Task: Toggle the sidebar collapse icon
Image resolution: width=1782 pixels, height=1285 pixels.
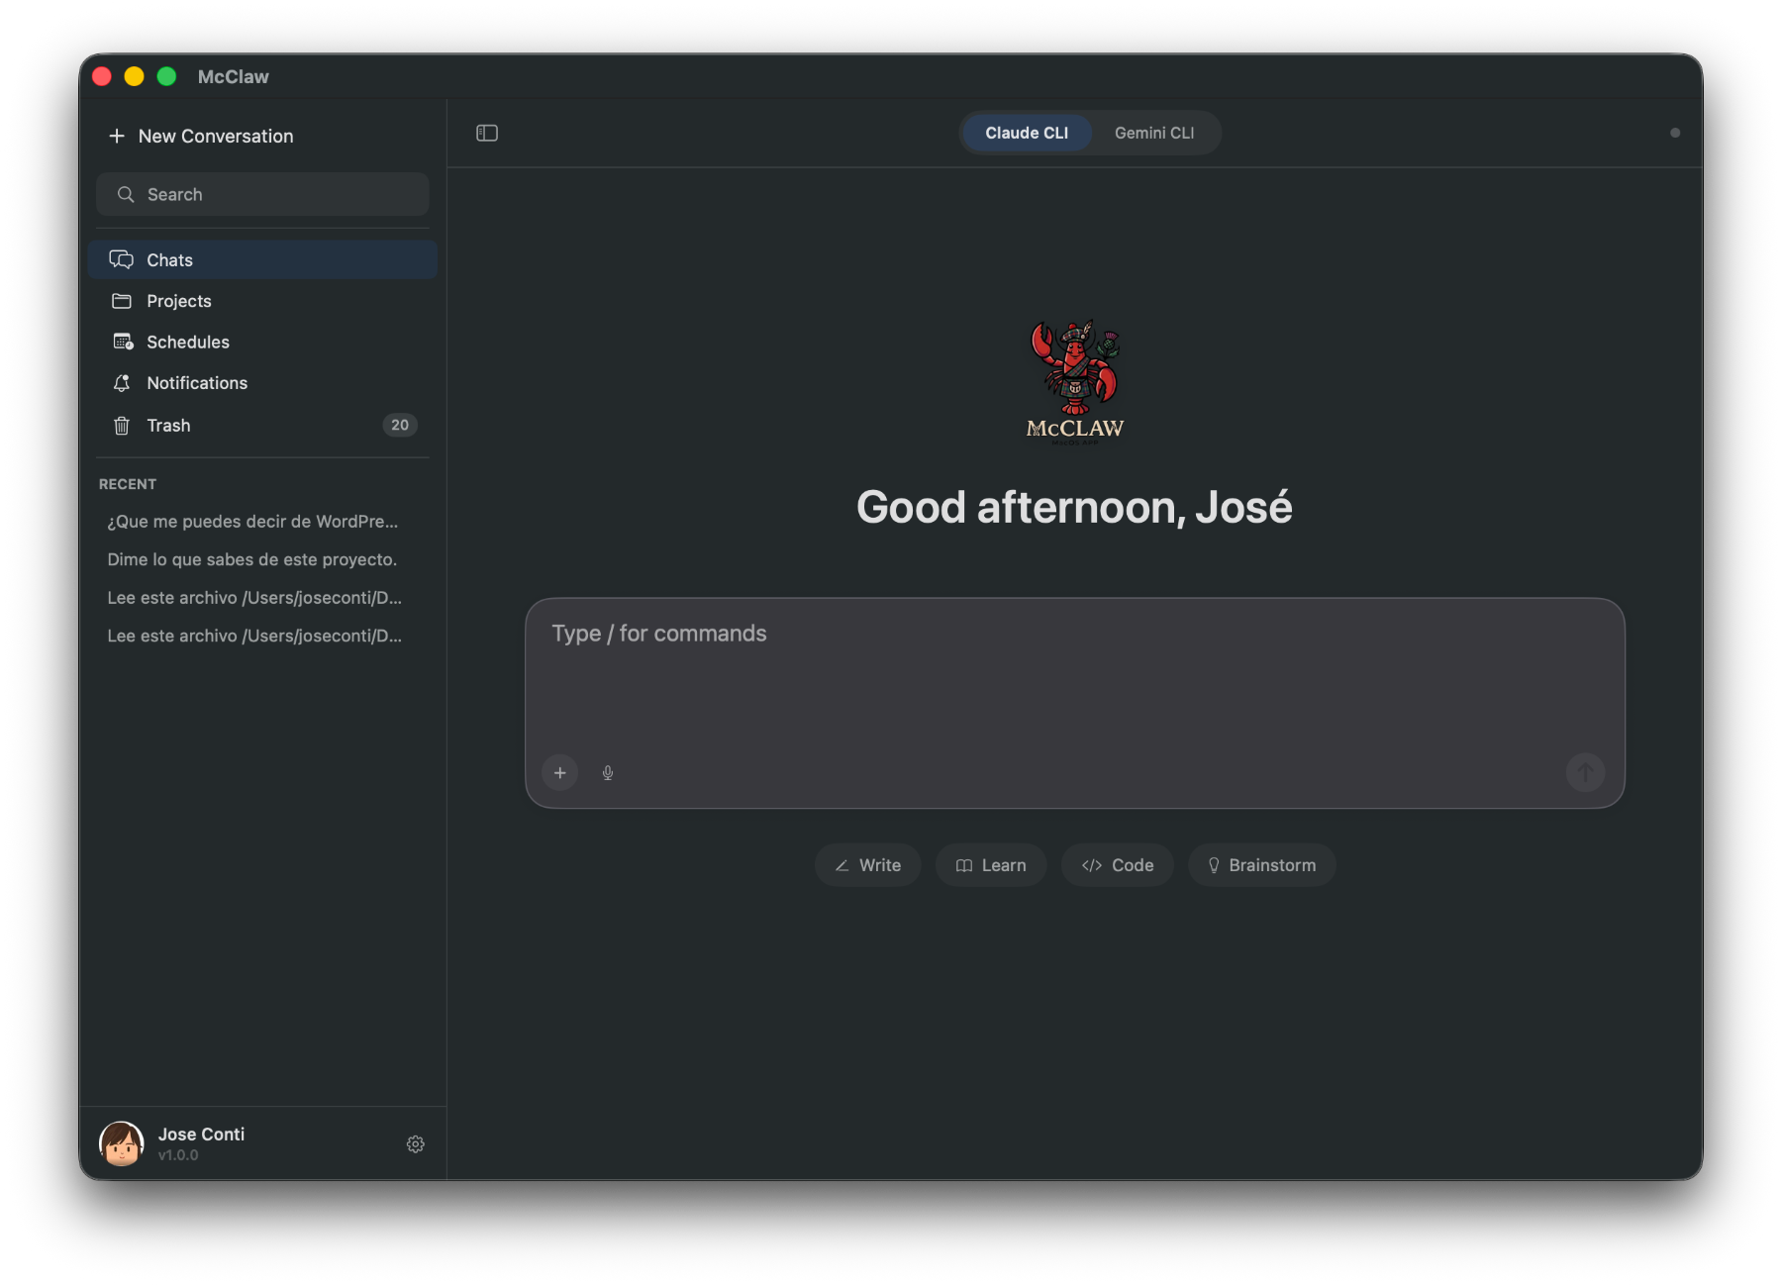Action: coord(486,133)
